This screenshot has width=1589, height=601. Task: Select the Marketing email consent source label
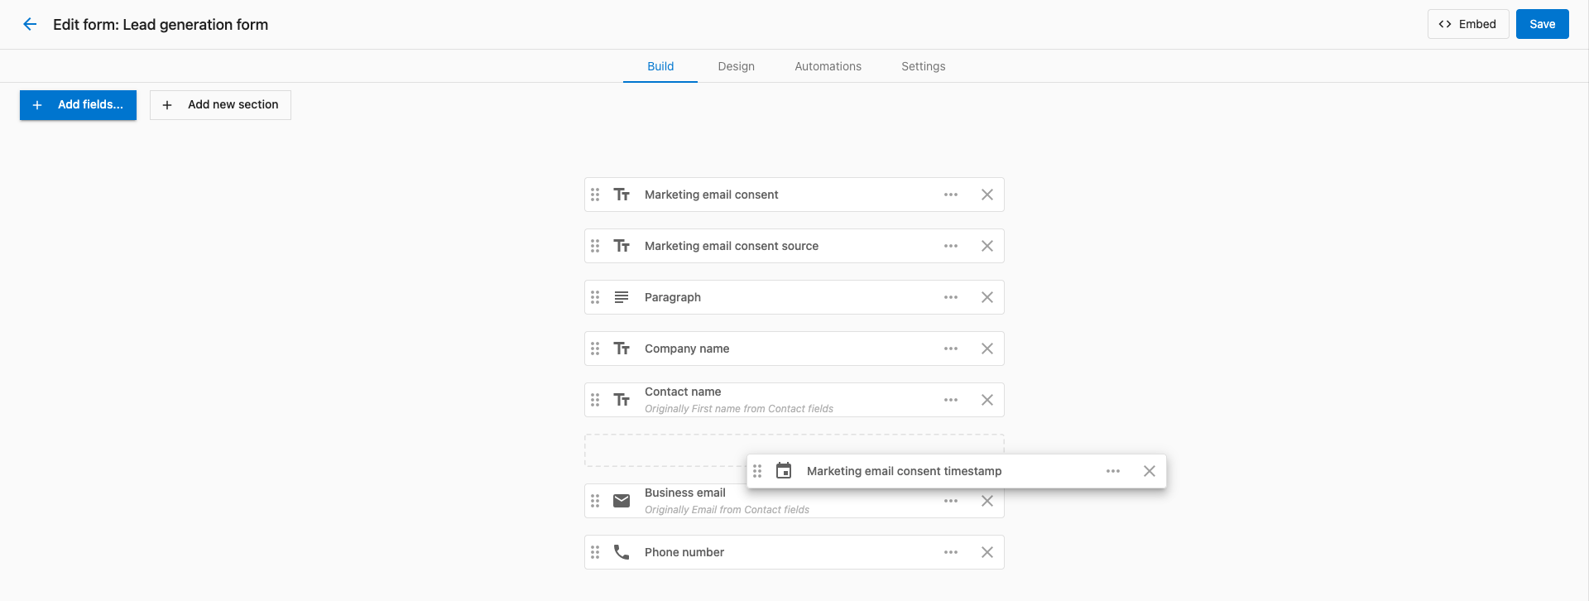pos(732,246)
